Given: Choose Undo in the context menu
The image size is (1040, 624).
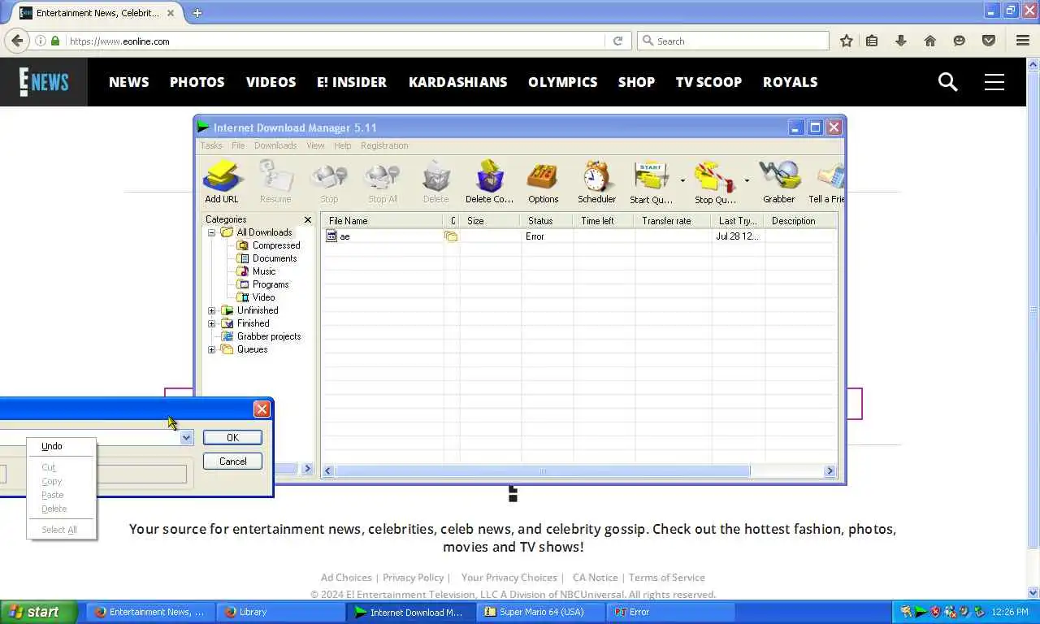Looking at the screenshot, I should pos(61,446).
